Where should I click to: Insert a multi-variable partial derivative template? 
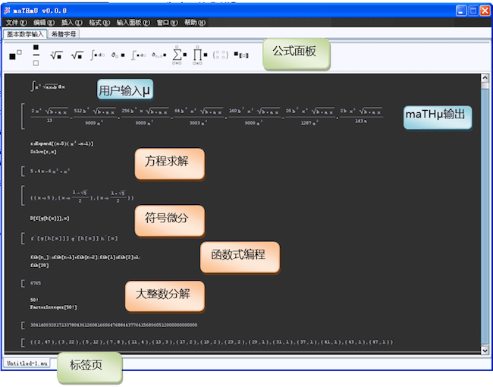(x=159, y=55)
